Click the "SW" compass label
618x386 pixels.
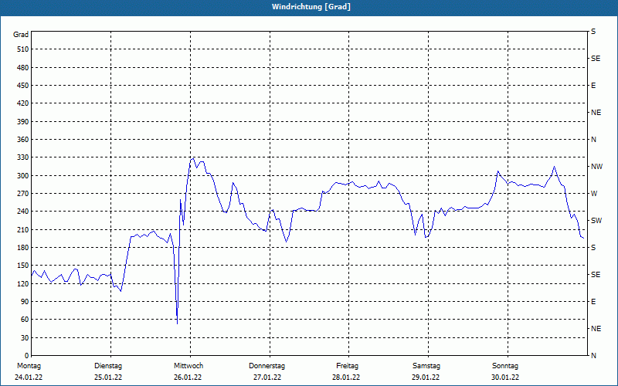[596, 221]
